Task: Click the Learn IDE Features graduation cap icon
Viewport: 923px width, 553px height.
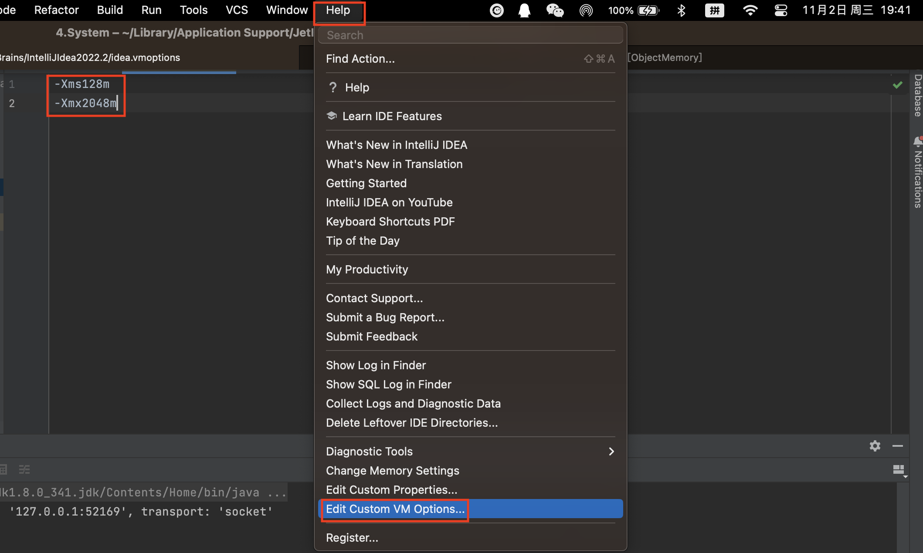Action: [332, 116]
